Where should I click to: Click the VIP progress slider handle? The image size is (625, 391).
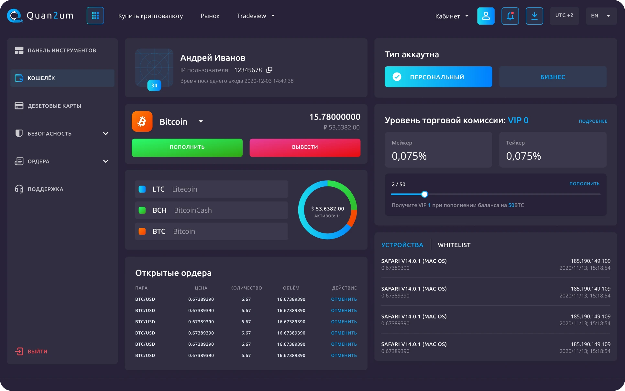[x=424, y=194]
